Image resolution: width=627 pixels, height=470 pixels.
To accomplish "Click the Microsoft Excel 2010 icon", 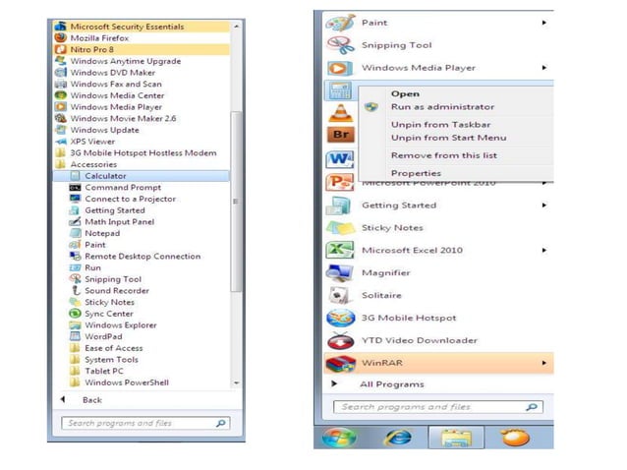I will click(x=340, y=250).
